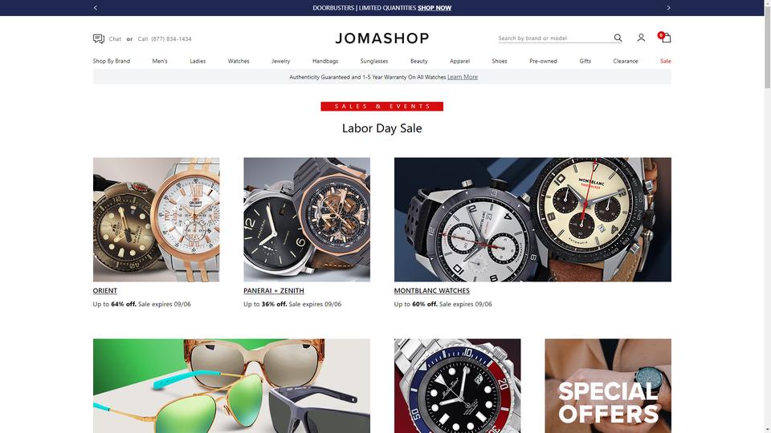This screenshot has height=433, width=771.
Task: Open the Sunglasses menu item
Action: (374, 62)
